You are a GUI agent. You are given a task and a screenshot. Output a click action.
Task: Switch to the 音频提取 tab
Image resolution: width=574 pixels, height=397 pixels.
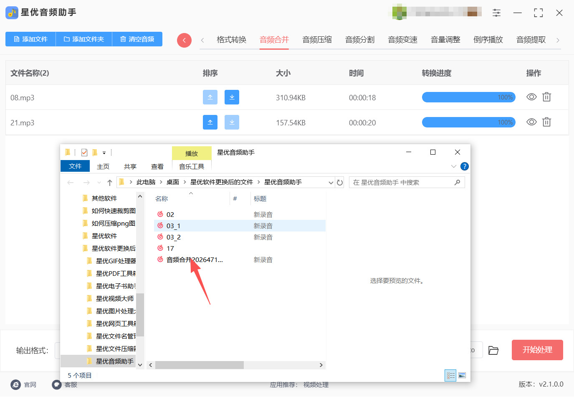(531, 40)
